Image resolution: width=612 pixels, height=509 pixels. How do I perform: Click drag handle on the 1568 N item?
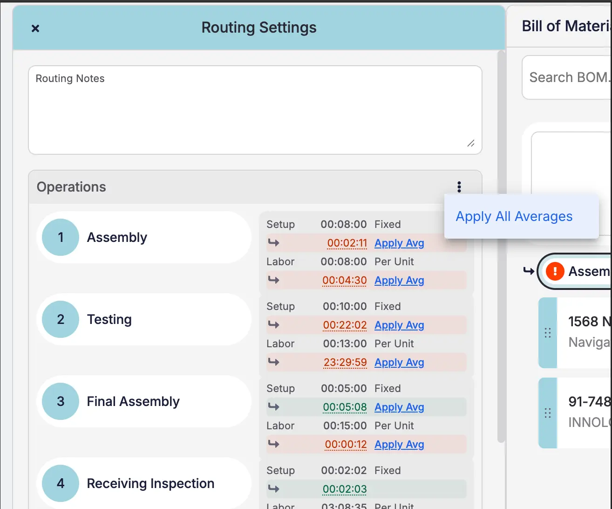tap(548, 333)
